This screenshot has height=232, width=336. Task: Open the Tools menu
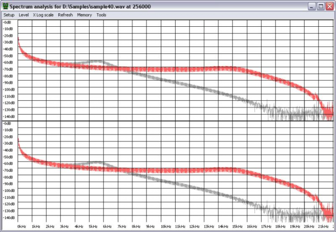pyautogui.click(x=101, y=15)
